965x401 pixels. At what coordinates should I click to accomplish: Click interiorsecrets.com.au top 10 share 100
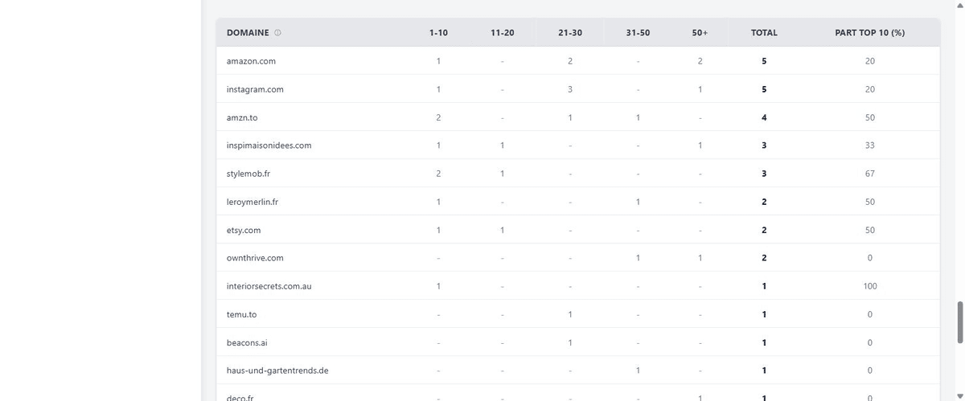[x=870, y=286]
